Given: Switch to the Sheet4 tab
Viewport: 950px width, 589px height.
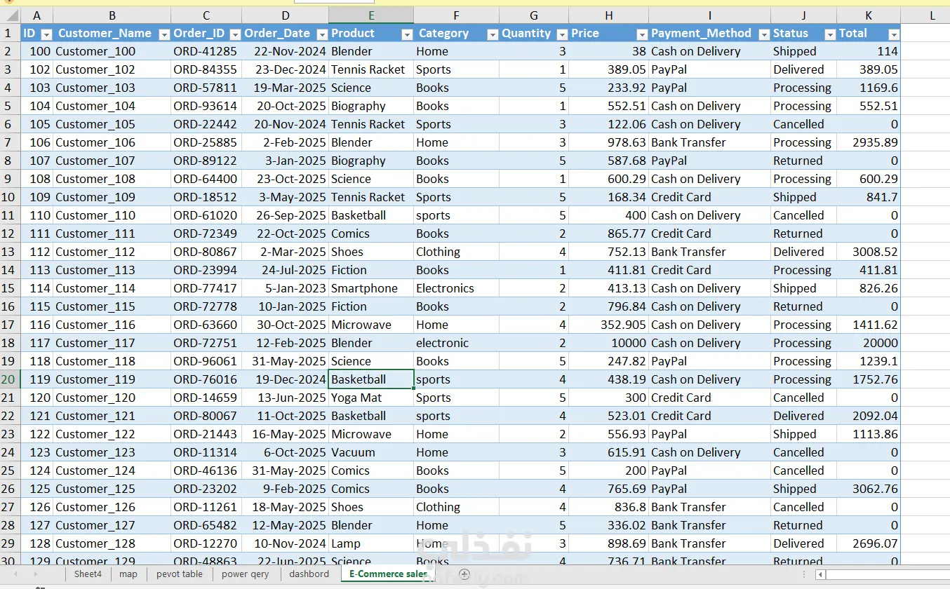Looking at the screenshot, I should tap(88, 574).
